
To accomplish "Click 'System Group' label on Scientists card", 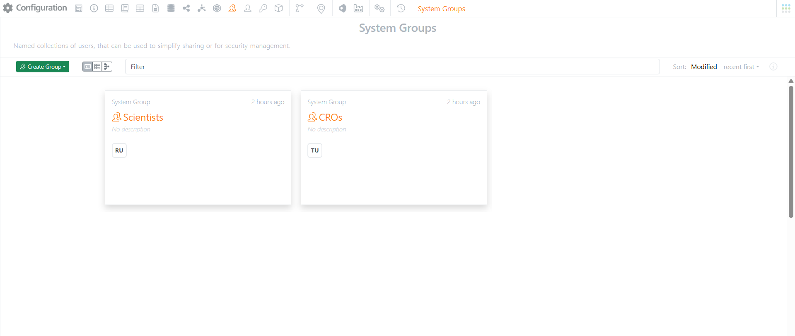I will pyautogui.click(x=131, y=102).
